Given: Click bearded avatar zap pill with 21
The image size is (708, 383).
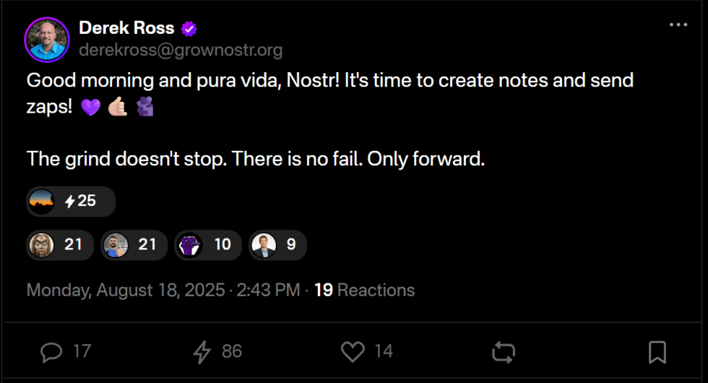Looking at the screenshot, I should pos(133,245).
